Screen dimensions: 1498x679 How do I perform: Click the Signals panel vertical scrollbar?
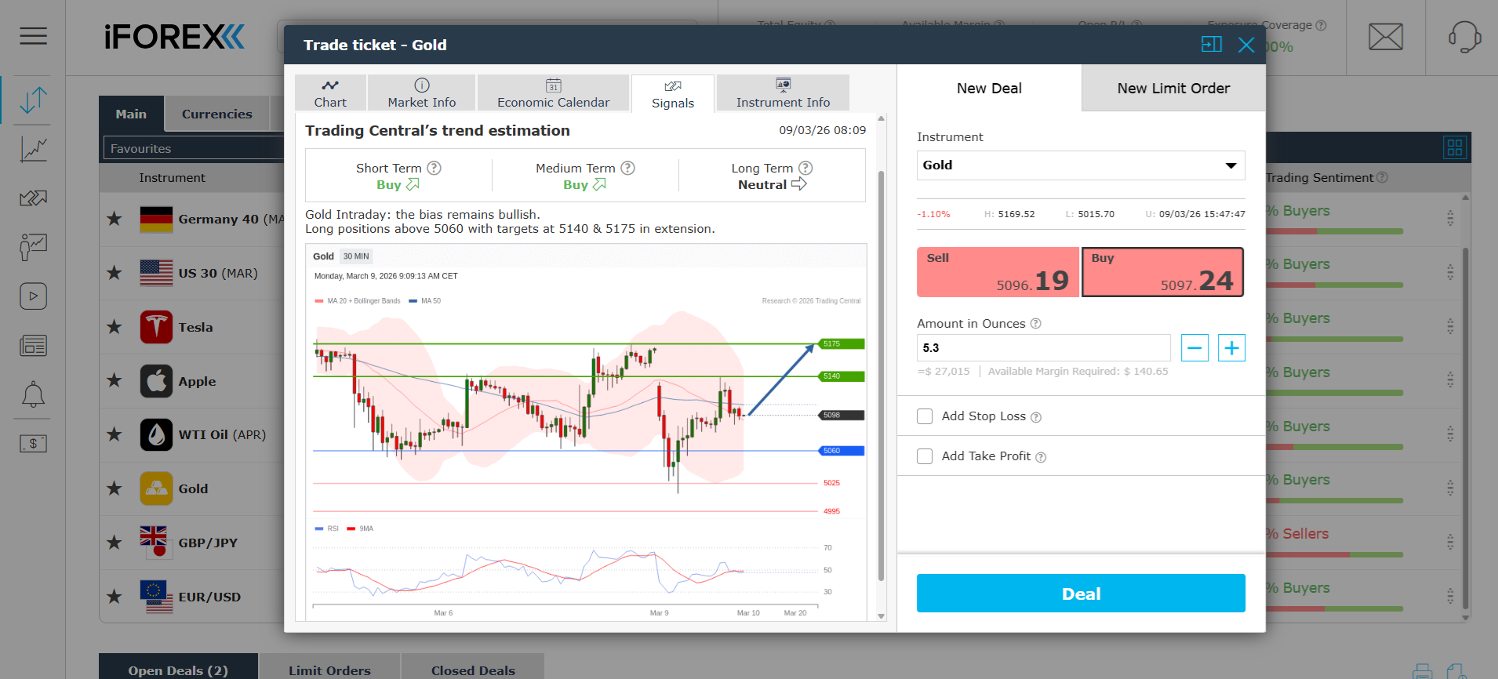tap(881, 376)
